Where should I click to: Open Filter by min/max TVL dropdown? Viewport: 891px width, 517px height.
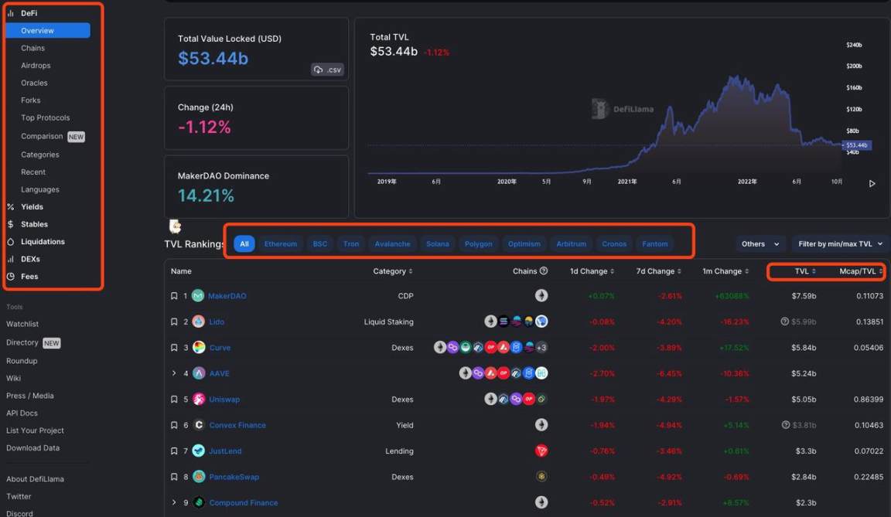[x=840, y=244]
